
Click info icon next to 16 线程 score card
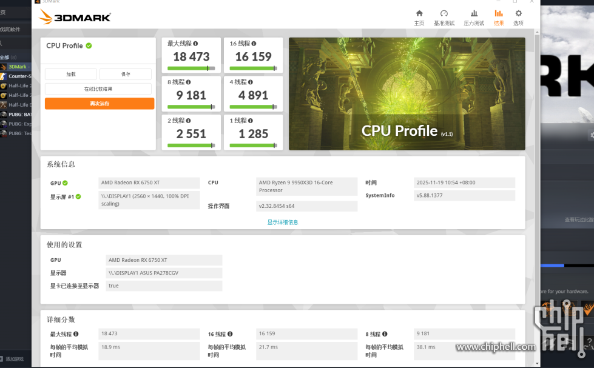[254, 44]
